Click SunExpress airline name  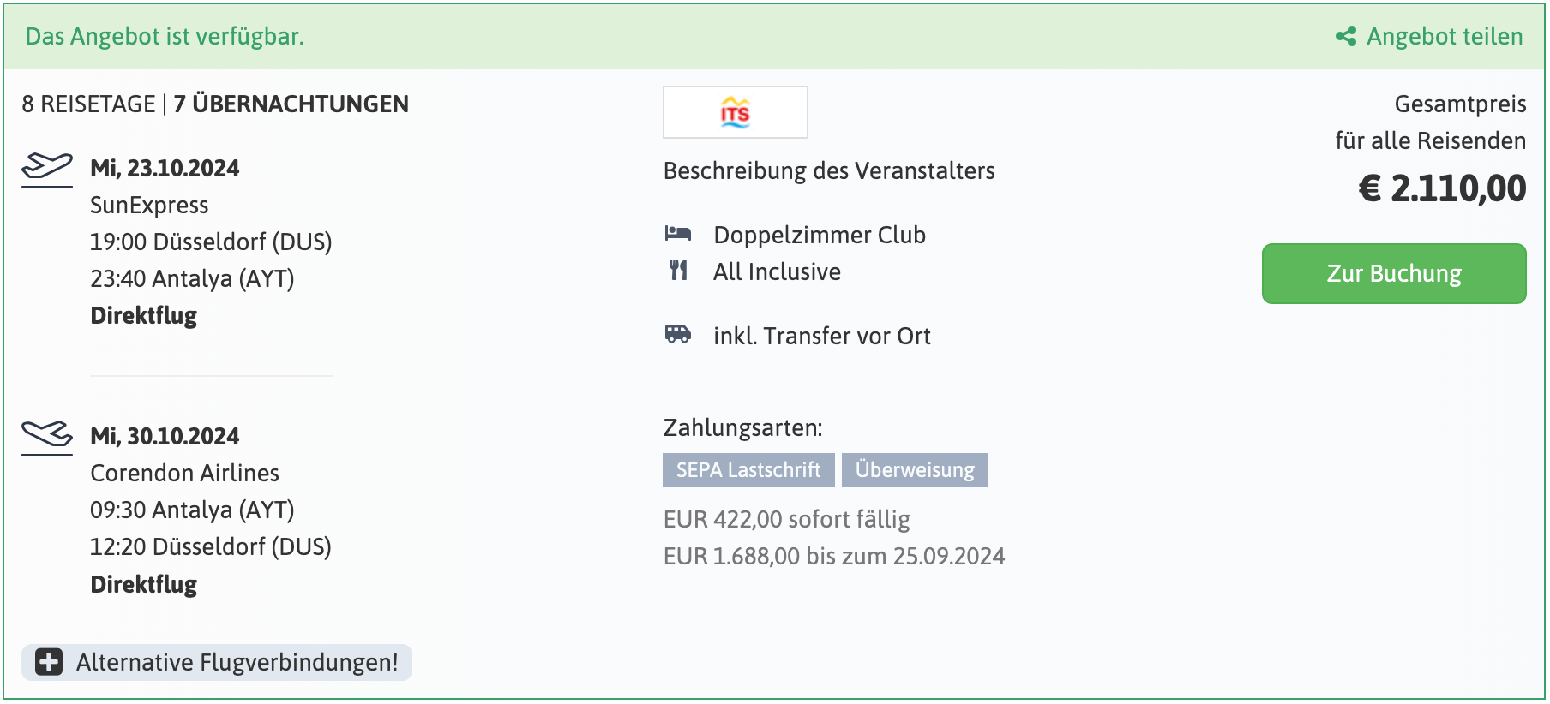point(150,205)
